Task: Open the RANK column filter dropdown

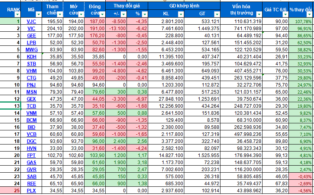Action: point(18,14)
